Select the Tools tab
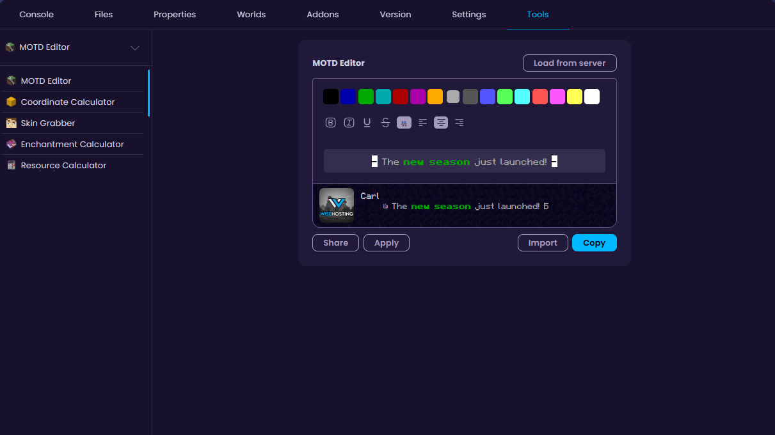The image size is (775, 435). (x=538, y=14)
